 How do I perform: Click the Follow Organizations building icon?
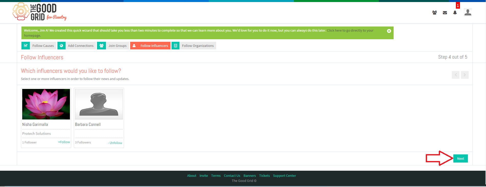(x=175, y=46)
